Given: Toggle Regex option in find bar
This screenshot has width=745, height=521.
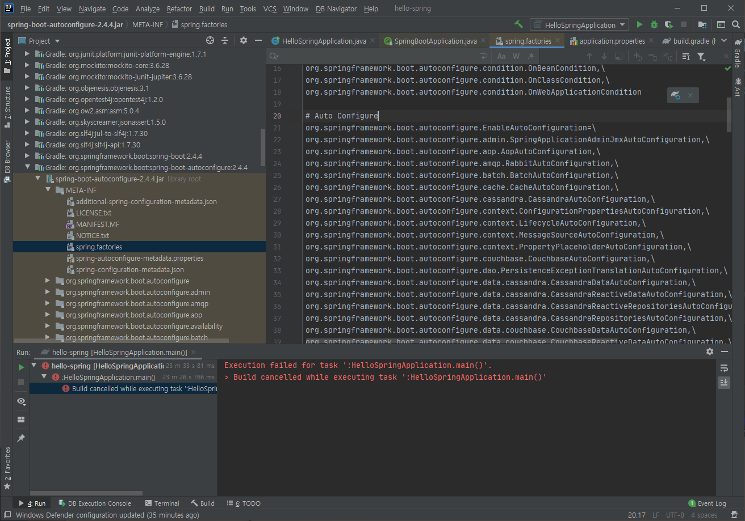Looking at the screenshot, I should tap(531, 56).
